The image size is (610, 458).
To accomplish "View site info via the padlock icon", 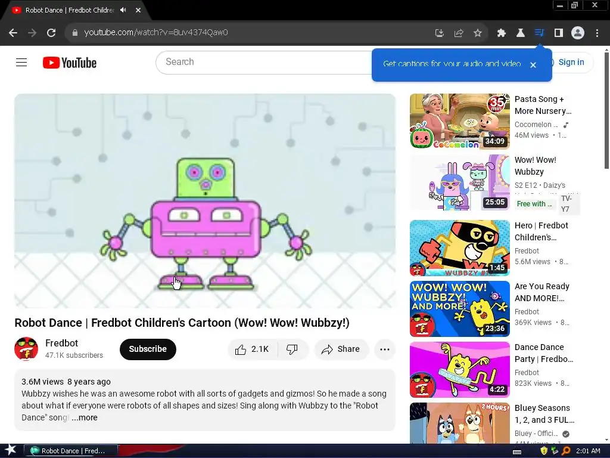I will 75,33.
